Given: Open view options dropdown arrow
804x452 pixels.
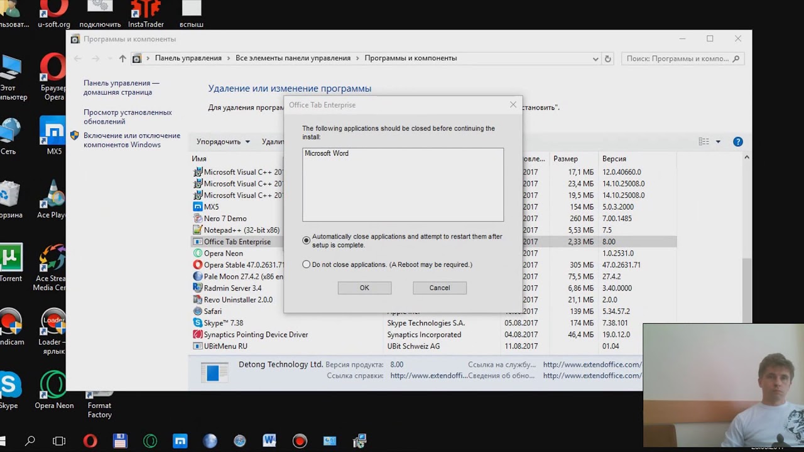Looking at the screenshot, I should tap(718, 142).
